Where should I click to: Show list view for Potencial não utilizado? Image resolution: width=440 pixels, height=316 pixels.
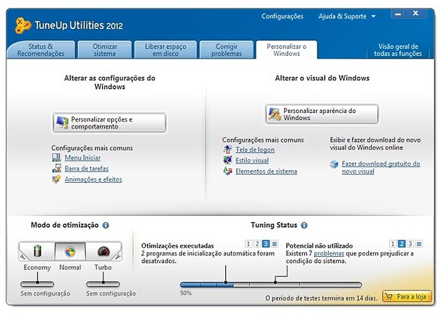click(419, 243)
